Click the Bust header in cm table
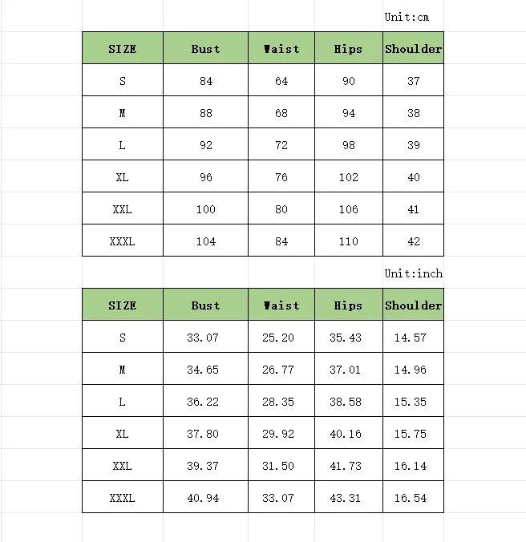The height and width of the screenshot is (542, 526). click(x=205, y=47)
